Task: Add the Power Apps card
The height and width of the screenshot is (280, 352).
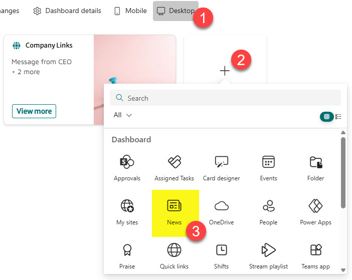Action: pyautogui.click(x=315, y=206)
